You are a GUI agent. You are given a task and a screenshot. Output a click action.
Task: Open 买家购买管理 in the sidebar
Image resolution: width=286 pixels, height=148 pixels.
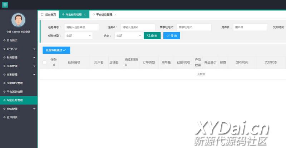[19, 83]
